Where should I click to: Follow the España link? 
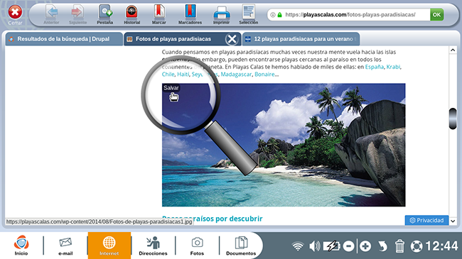[374, 67]
